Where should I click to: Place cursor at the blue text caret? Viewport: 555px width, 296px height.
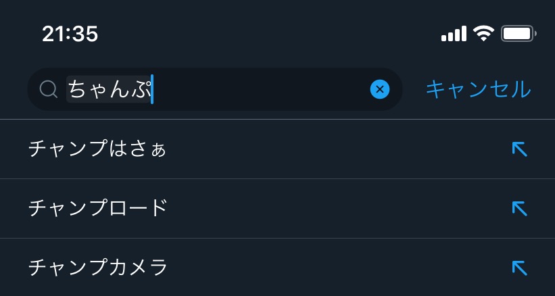152,89
